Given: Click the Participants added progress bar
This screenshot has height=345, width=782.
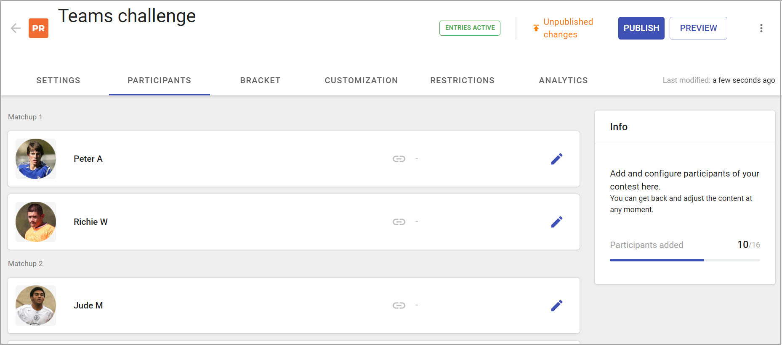Looking at the screenshot, I should 685,260.
